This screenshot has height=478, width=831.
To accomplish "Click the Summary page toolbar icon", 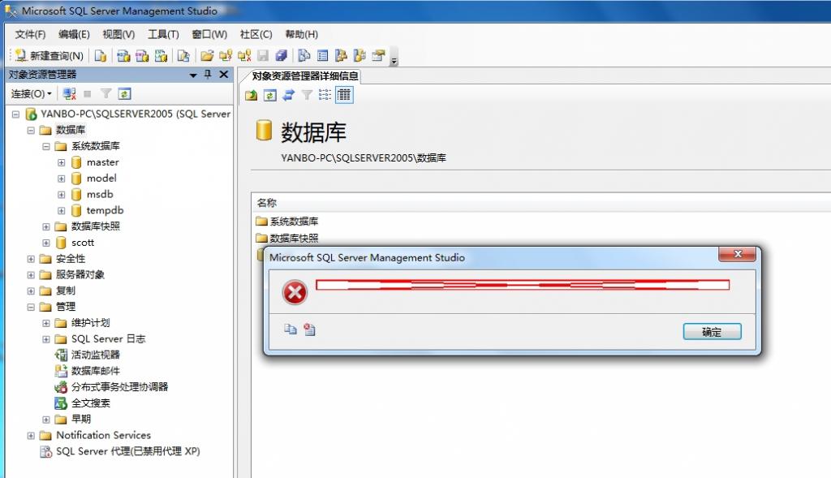I will (x=323, y=56).
